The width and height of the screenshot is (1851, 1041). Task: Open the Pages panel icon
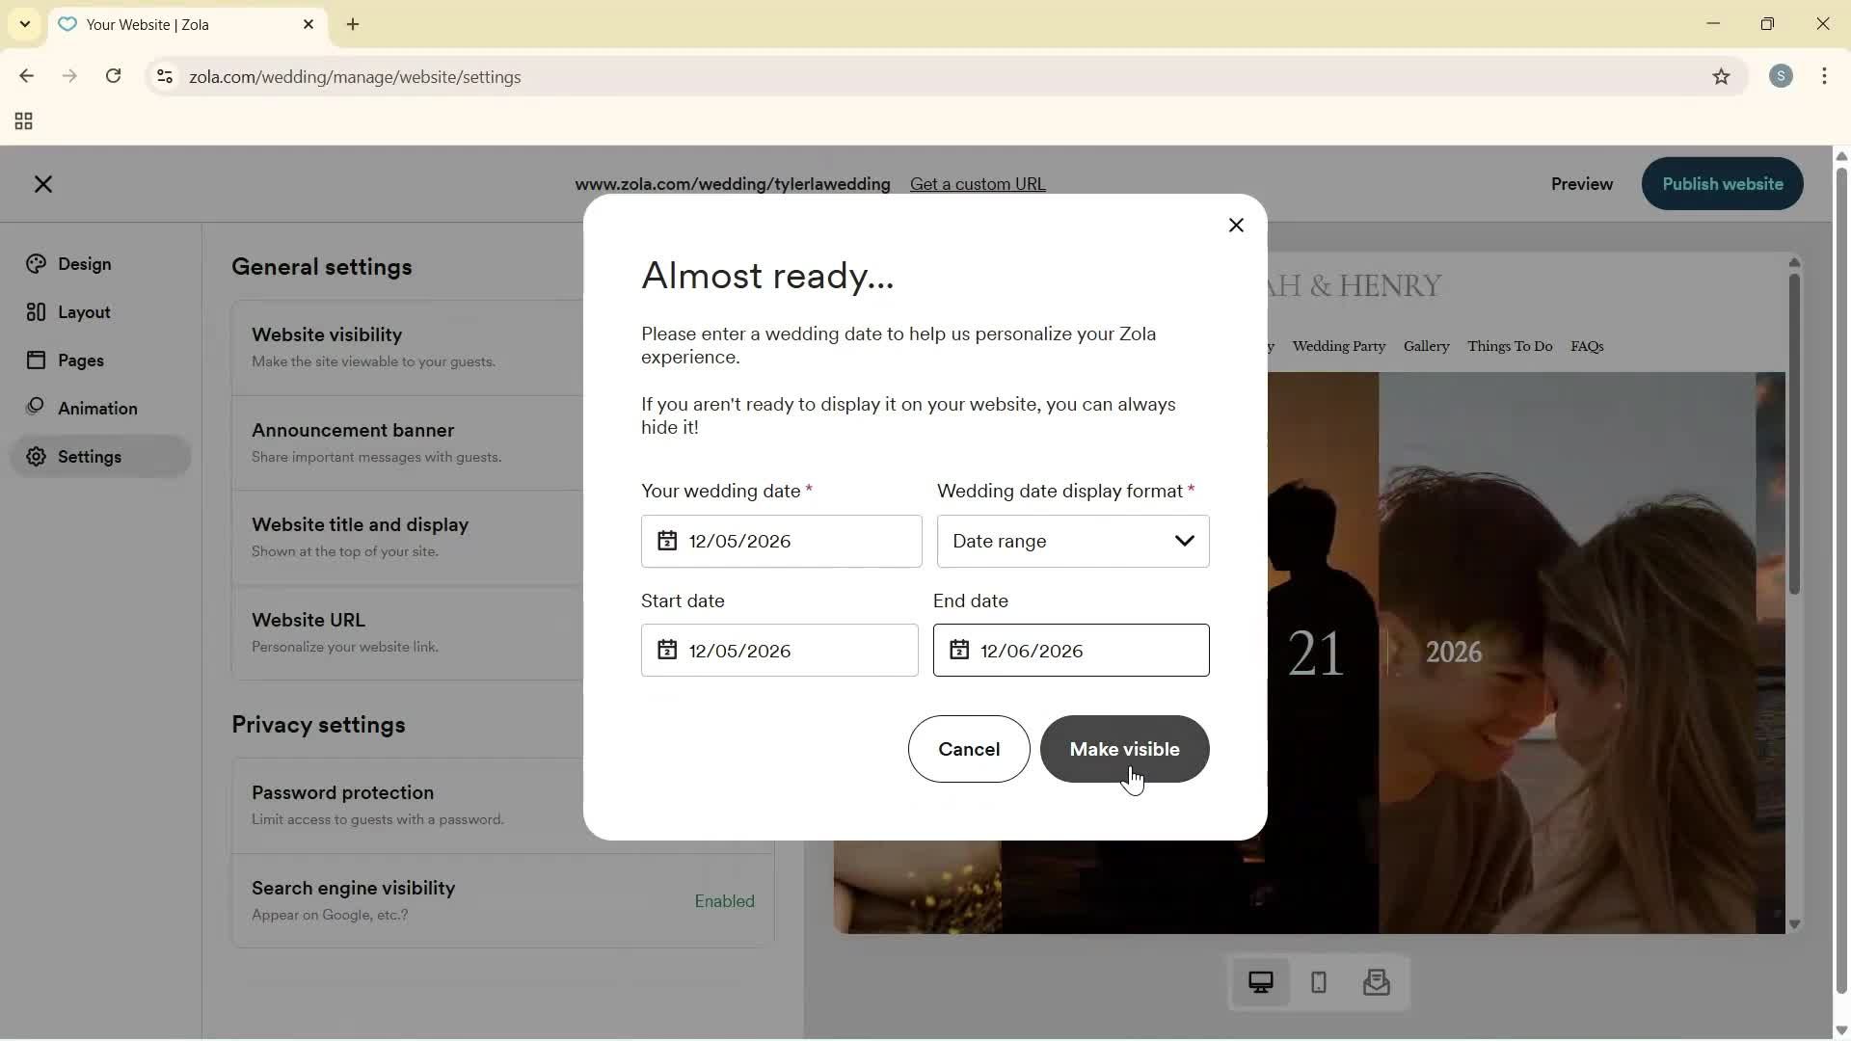[35, 360]
